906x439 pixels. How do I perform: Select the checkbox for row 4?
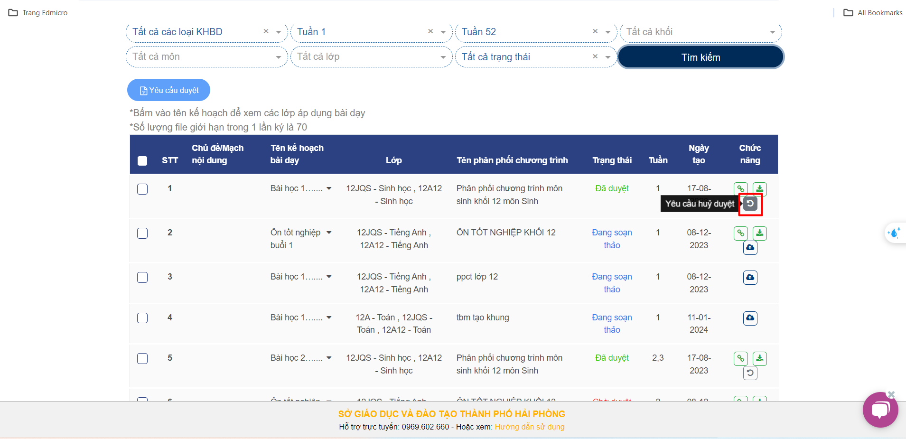[x=142, y=318]
